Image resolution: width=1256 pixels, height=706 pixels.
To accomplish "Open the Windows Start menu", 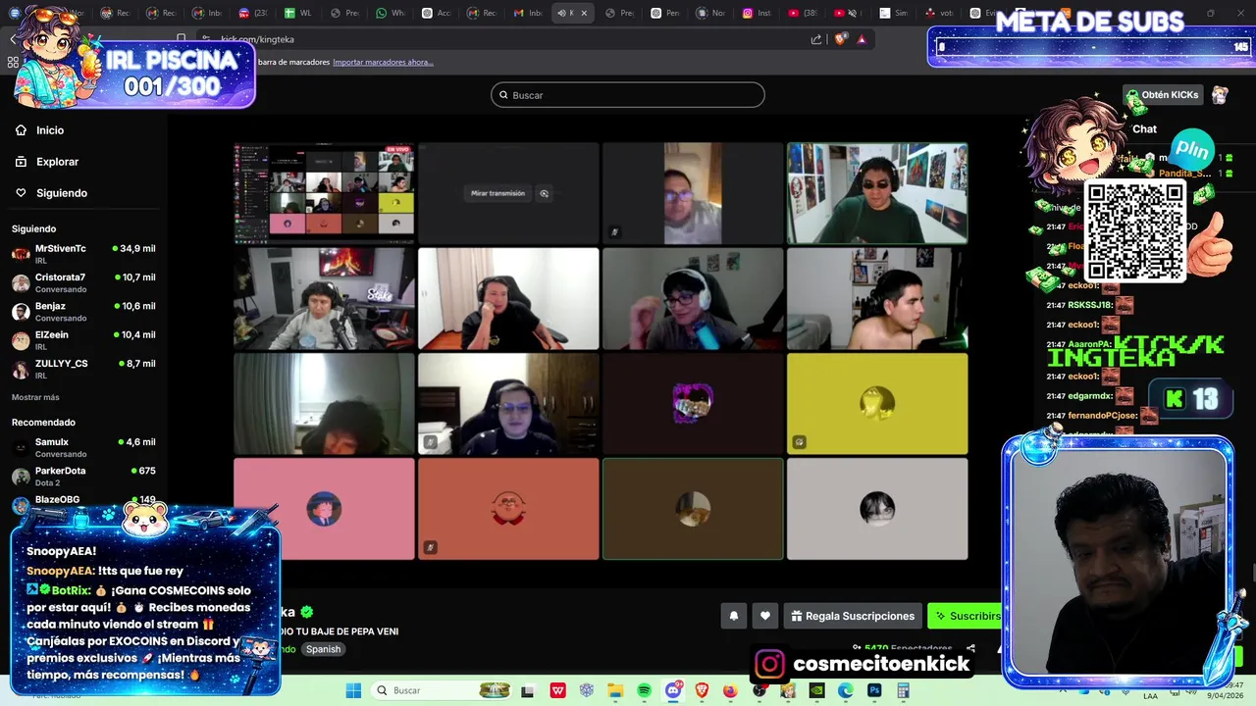I will pyautogui.click(x=353, y=690).
